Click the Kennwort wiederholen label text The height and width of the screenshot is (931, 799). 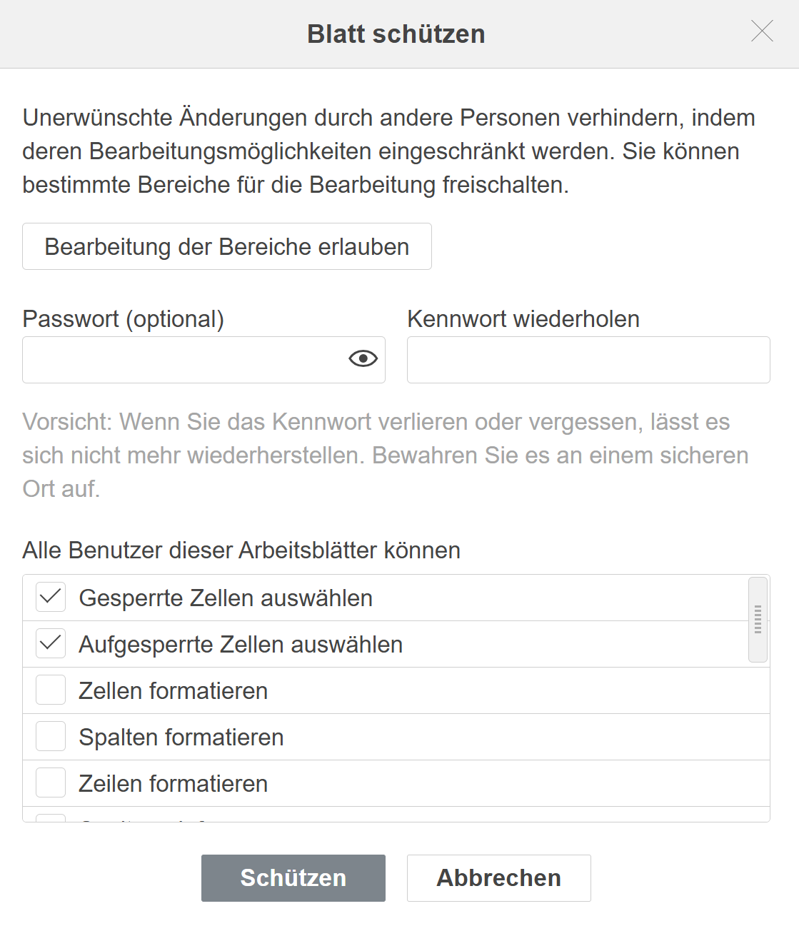point(523,319)
